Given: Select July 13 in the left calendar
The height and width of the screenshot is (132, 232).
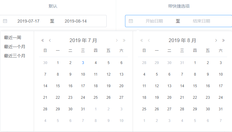Looking at the screenshot, I should (x=121, y=74).
